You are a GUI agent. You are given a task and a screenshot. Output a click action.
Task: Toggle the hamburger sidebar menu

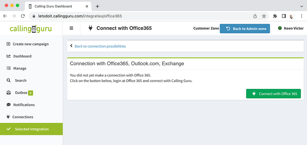click(x=71, y=28)
